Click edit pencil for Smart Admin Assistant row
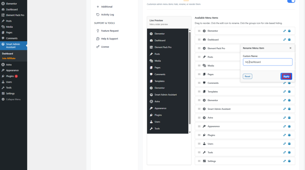 tap(284, 109)
